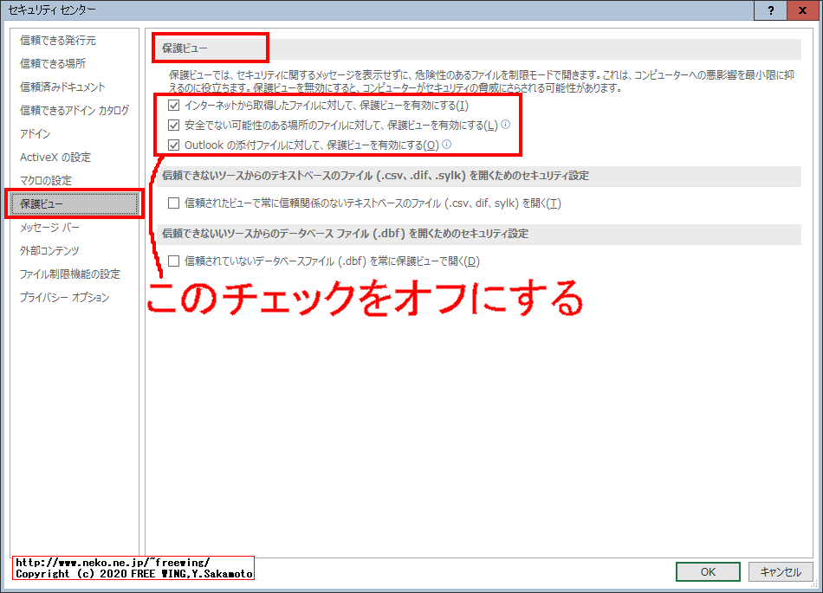Go to マクロの設定 settings
This screenshot has width=823, height=593.
48,180
